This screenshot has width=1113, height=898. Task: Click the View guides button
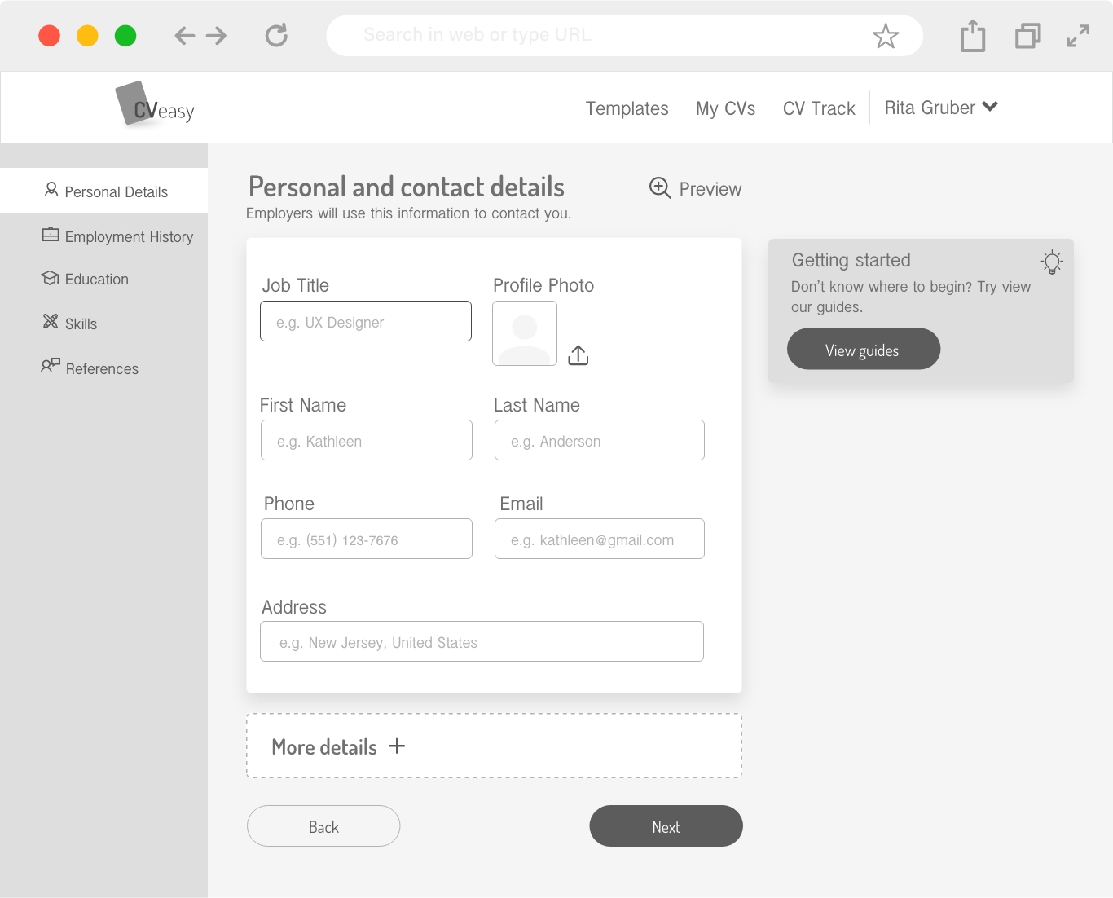click(x=863, y=350)
